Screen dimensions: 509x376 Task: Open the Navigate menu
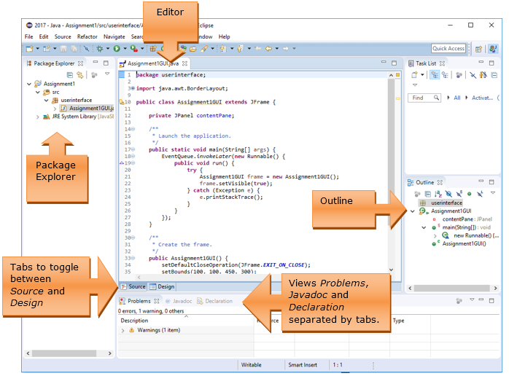[114, 36]
